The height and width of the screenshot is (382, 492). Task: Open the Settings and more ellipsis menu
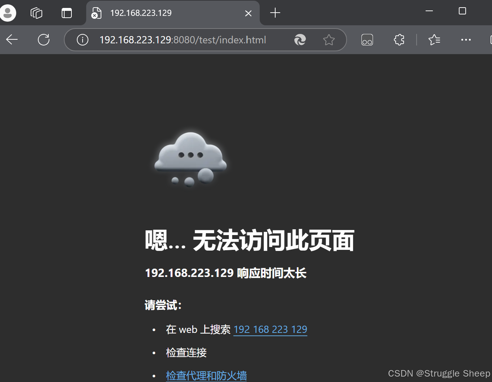[x=466, y=40]
